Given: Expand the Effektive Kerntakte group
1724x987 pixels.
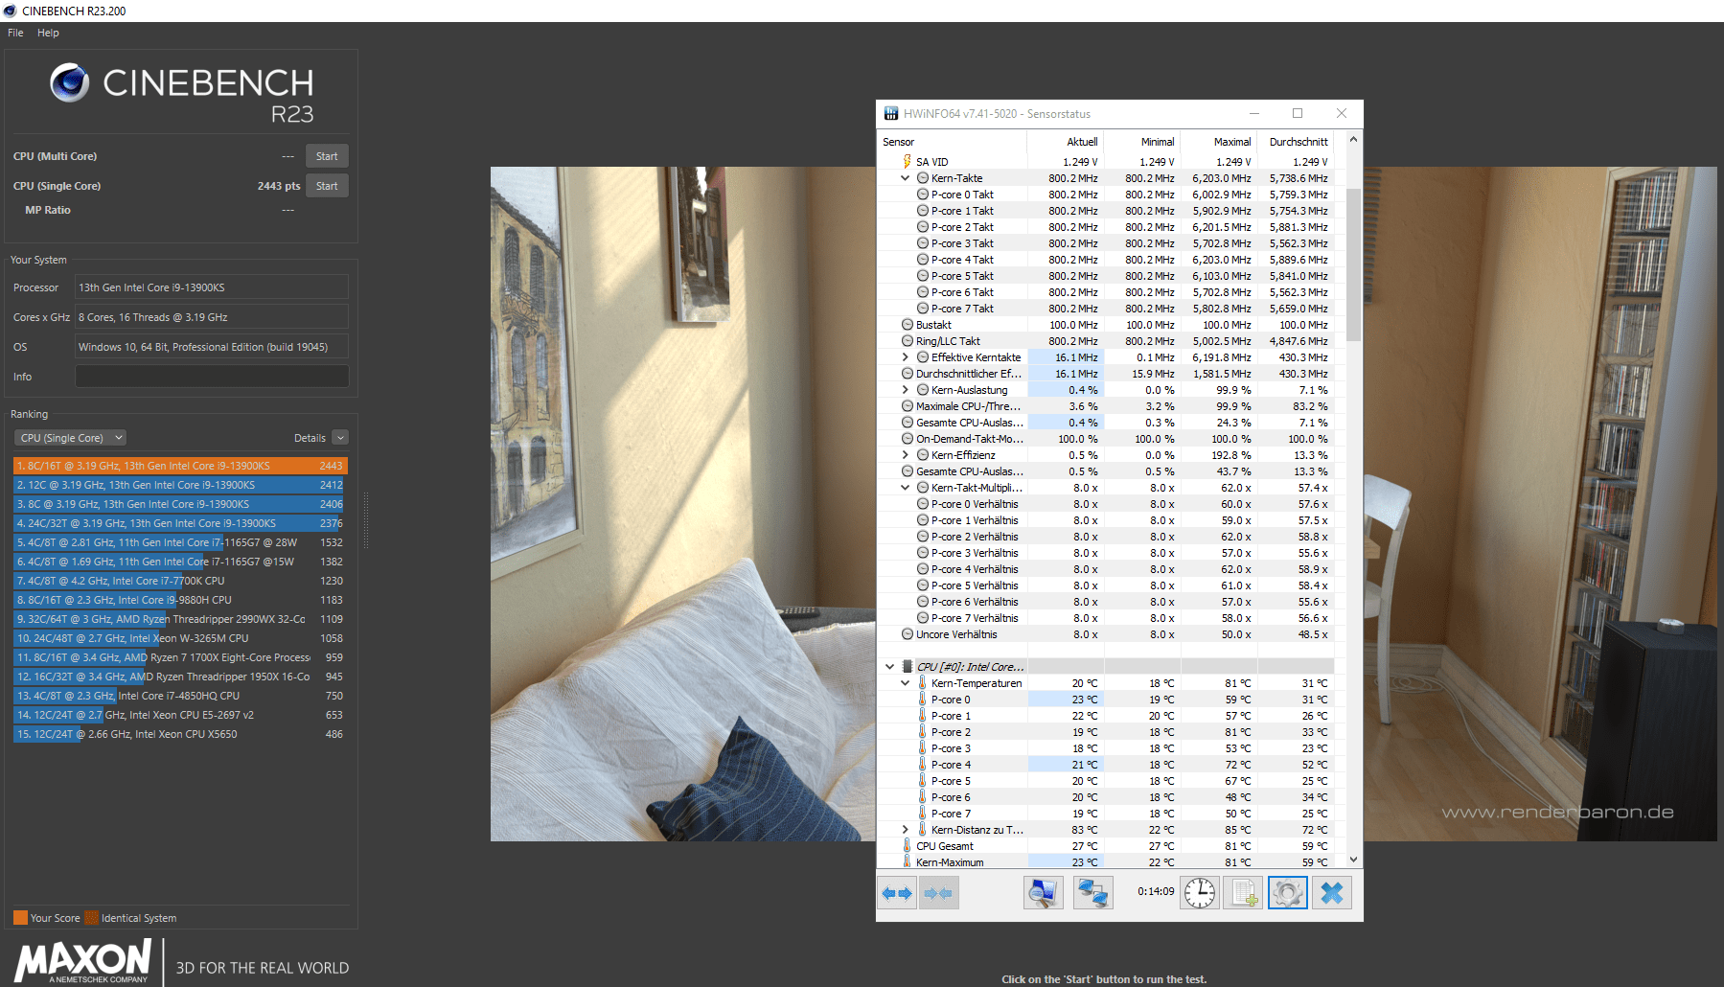Looking at the screenshot, I should (905, 357).
